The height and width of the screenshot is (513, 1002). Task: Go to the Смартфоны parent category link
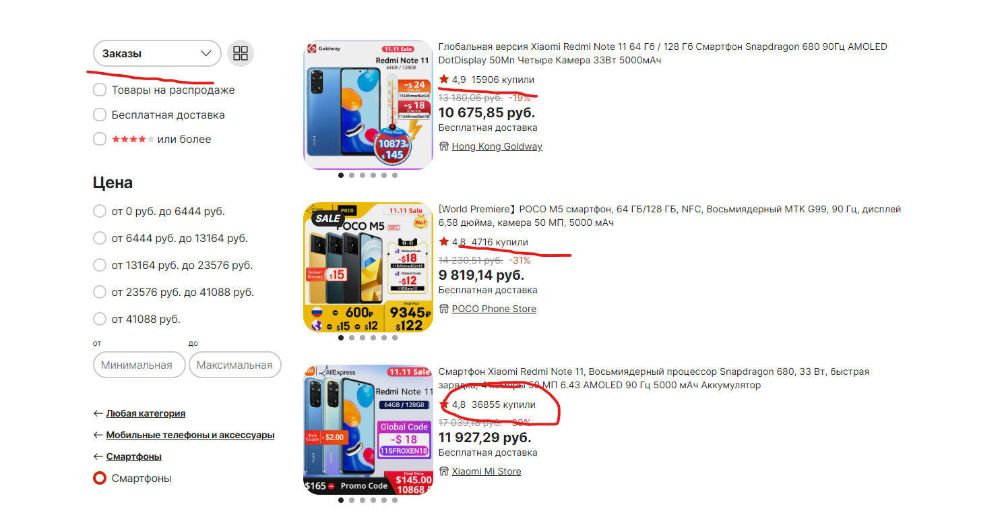click(134, 456)
